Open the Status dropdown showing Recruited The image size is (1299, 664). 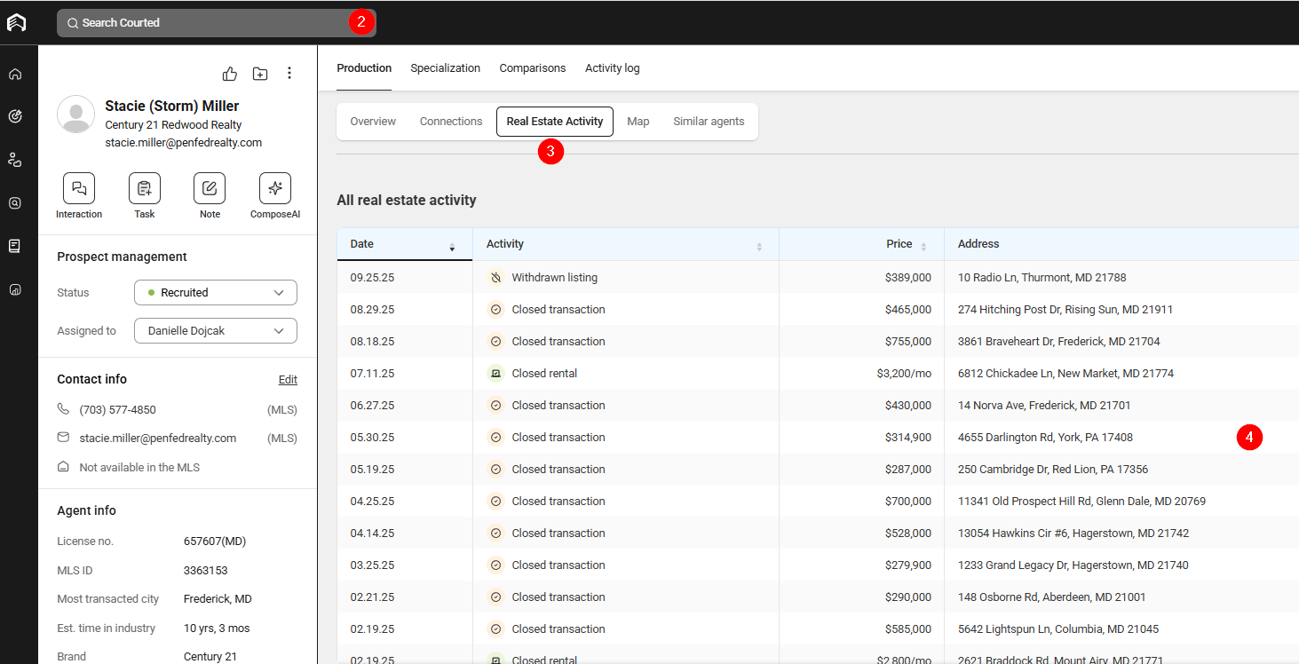pos(215,292)
